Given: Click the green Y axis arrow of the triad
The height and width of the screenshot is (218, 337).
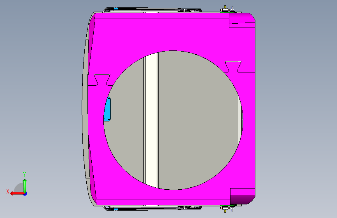Looking at the screenshot, I should 25,185.
